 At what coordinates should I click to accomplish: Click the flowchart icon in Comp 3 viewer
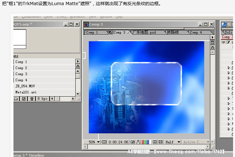tap(213, 47)
